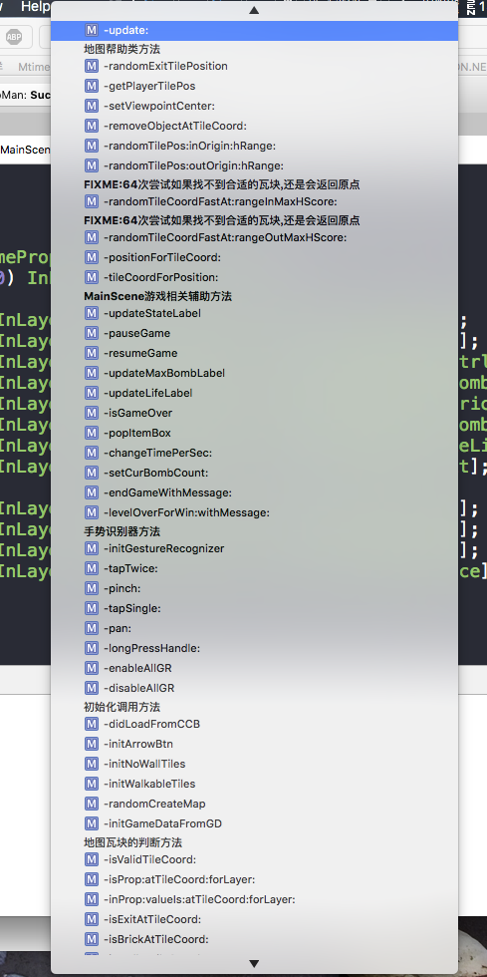
Task: Open -updateMaxBombLabel method
Action: (x=254, y=373)
